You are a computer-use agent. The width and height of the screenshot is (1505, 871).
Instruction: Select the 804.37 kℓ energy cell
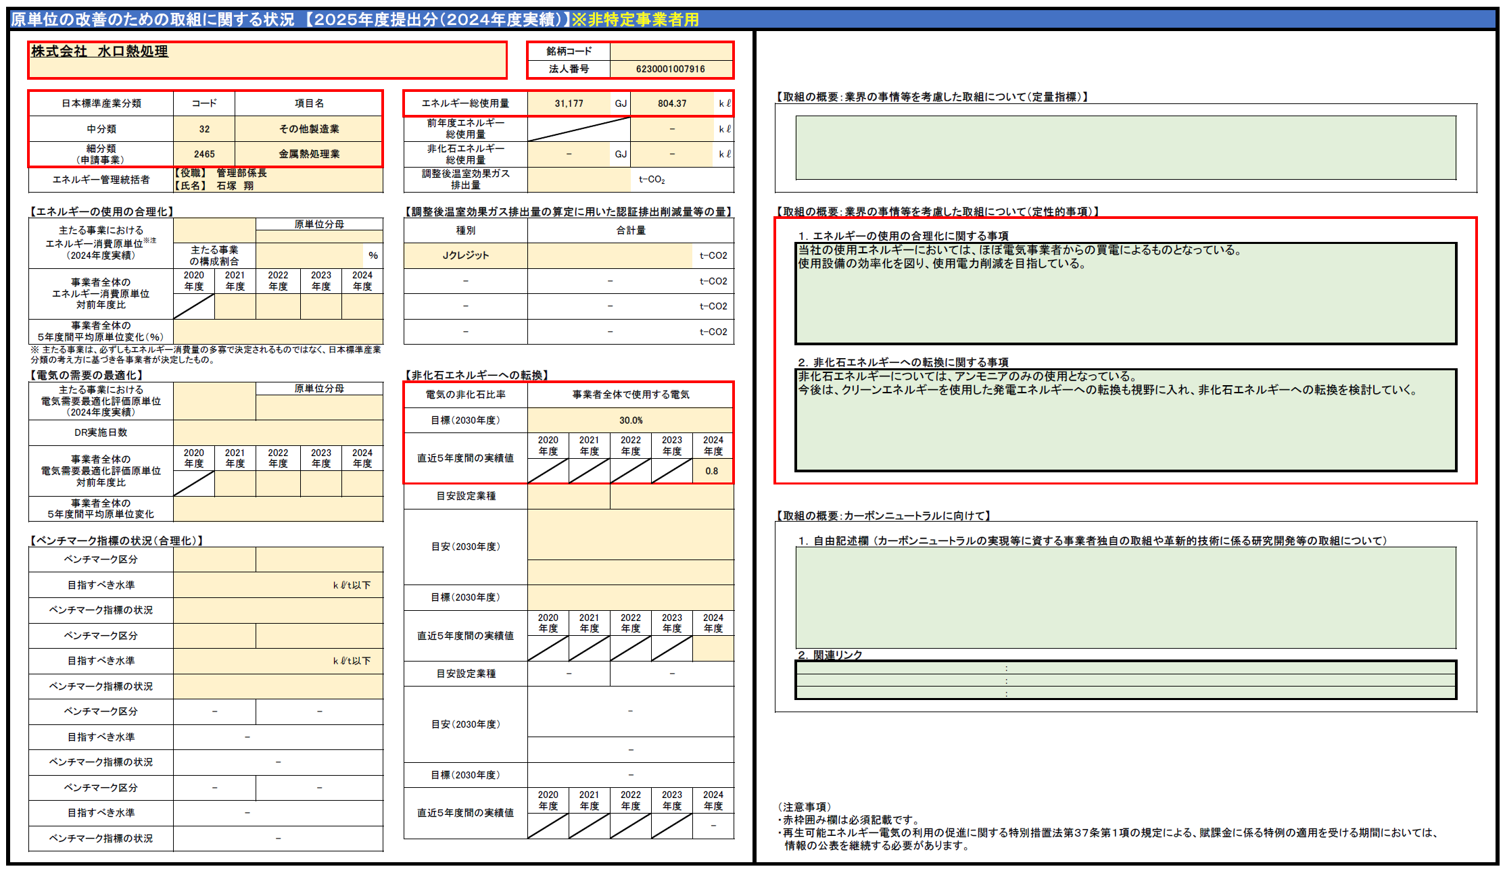pos(671,103)
